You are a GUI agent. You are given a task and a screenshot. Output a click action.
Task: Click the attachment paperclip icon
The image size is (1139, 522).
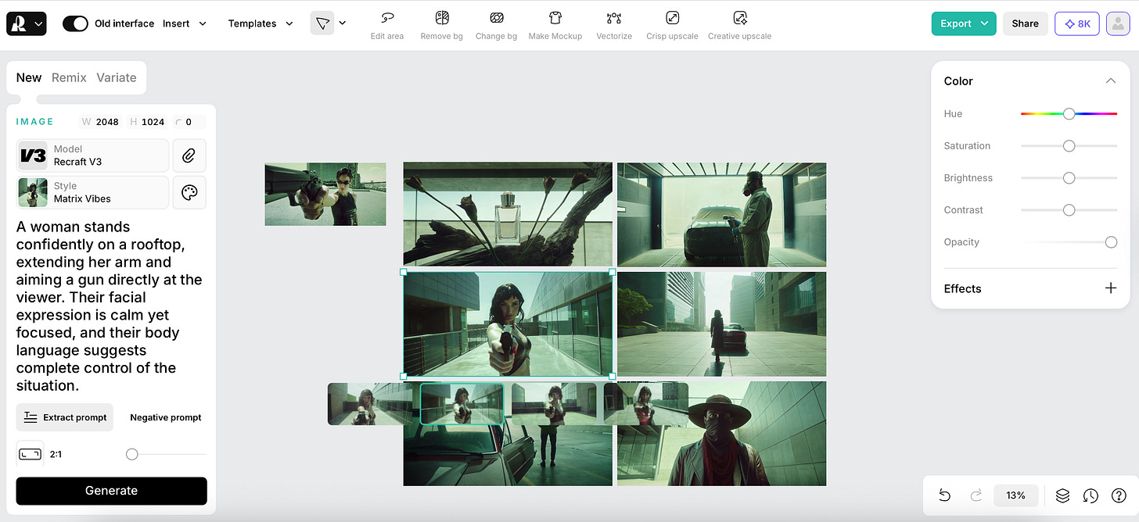tap(189, 156)
